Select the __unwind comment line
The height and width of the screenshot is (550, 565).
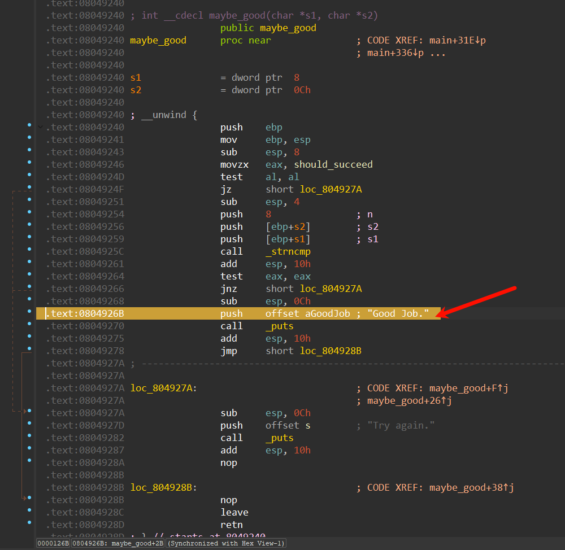[164, 115]
